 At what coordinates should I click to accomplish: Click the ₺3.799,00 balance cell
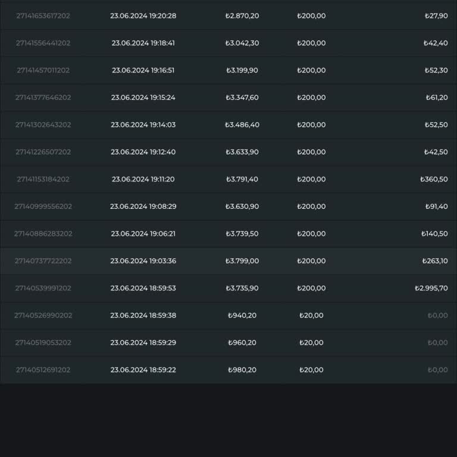(x=242, y=261)
